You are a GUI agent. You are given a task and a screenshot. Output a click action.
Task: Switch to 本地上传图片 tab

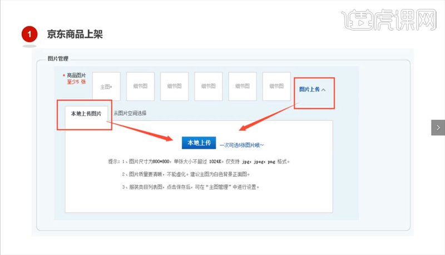coord(86,114)
